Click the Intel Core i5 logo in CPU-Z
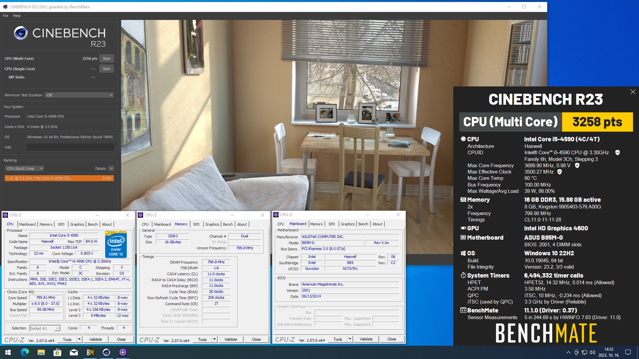The image size is (639, 359). click(x=116, y=245)
